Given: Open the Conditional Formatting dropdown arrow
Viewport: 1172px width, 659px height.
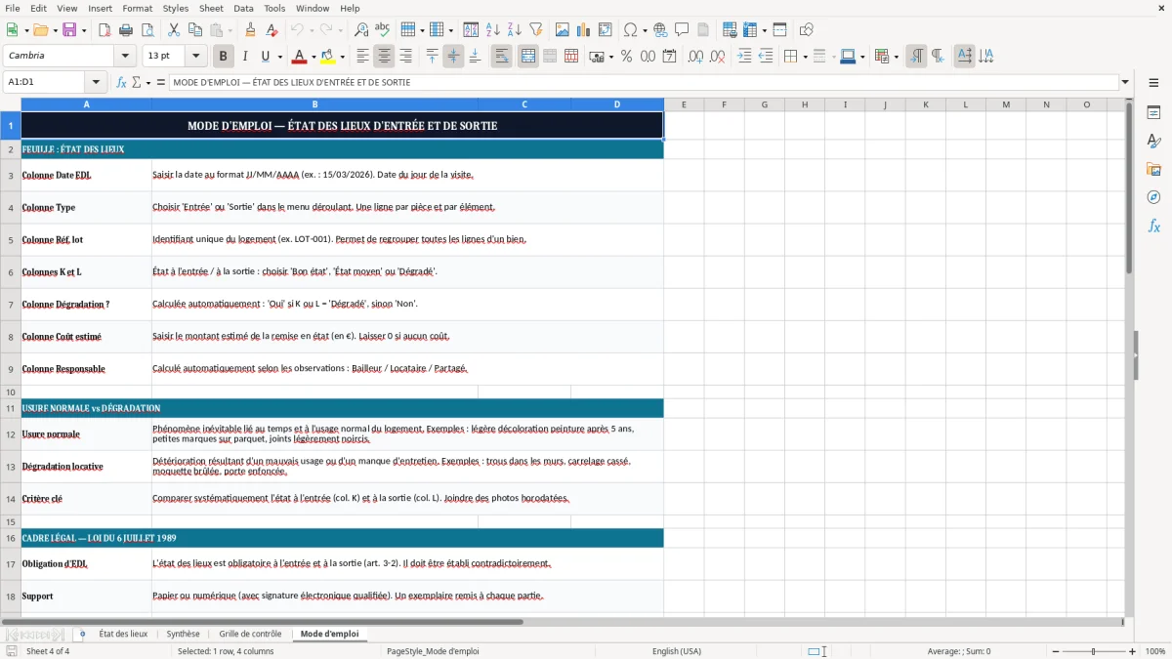Looking at the screenshot, I should pos(896,57).
